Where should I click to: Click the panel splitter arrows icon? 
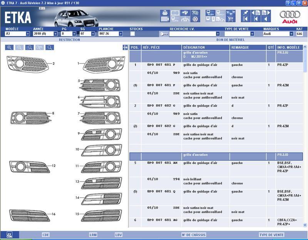125,47
